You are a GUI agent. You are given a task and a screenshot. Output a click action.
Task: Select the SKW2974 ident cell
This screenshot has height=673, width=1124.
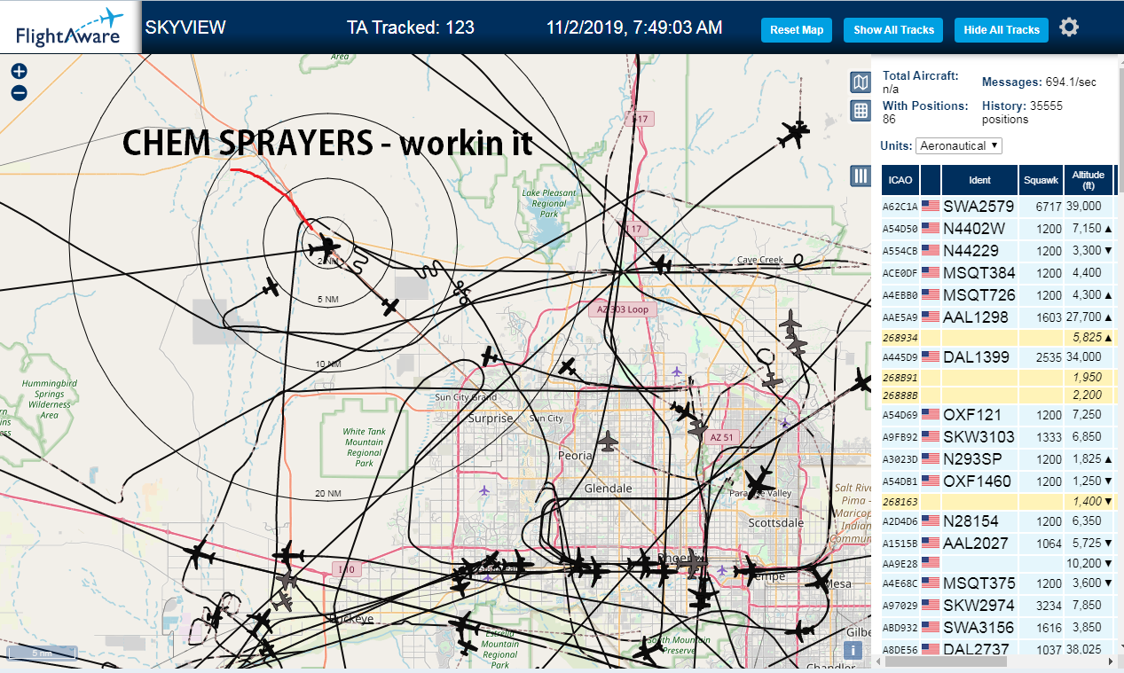point(979,605)
